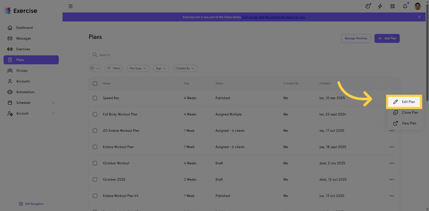This screenshot has height=211, width=429.
Task: Open Manage Routines
Action: click(x=356, y=38)
